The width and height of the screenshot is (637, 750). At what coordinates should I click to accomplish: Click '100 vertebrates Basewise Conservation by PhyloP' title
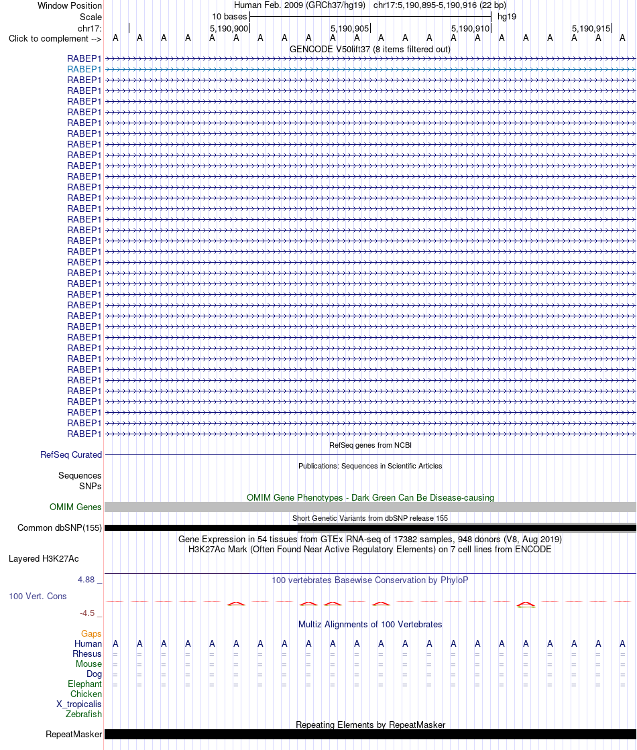370,580
